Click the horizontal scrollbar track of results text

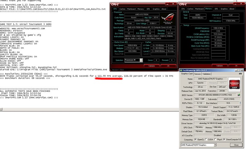tap(91, 109)
